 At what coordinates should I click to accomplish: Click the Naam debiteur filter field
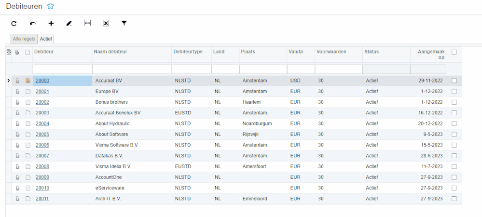coord(131,69)
